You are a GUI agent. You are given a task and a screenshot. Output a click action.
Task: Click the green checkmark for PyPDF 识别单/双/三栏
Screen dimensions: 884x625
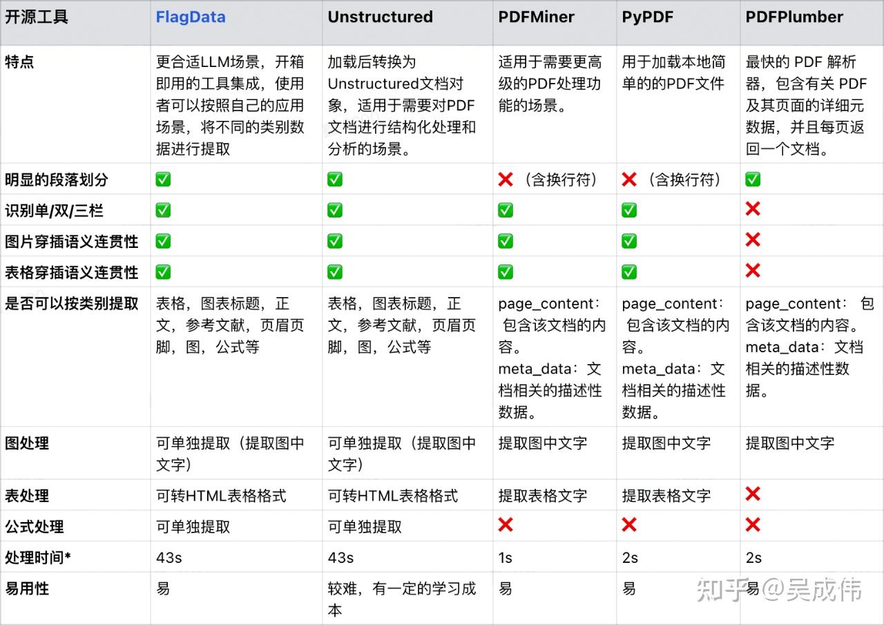click(x=629, y=209)
